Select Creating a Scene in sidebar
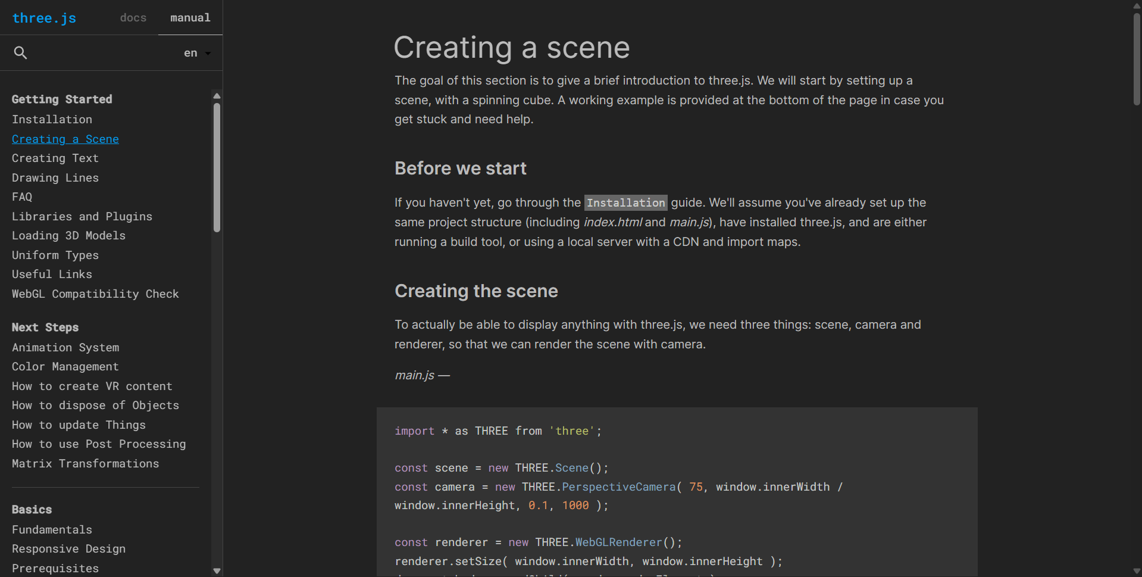 tap(65, 139)
